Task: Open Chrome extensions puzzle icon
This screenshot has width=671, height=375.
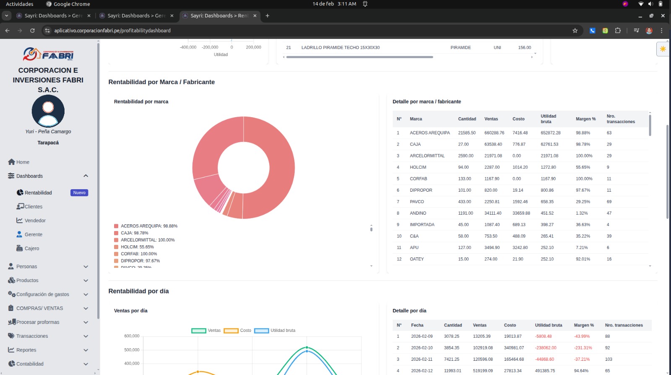Action: pyautogui.click(x=618, y=31)
